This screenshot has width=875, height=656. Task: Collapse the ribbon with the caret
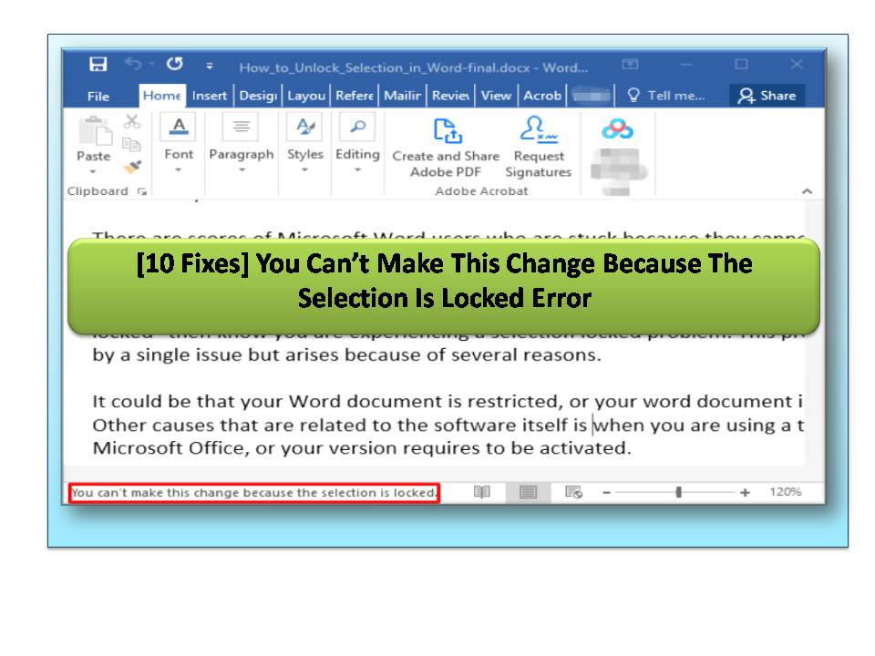(807, 191)
